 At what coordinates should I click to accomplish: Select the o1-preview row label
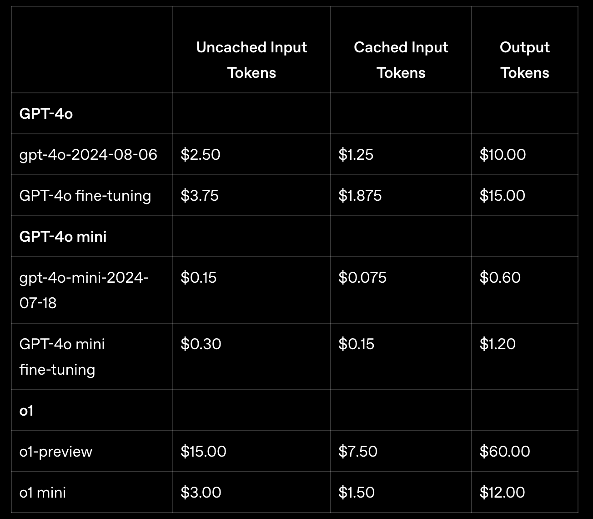click(x=56, y=452)
